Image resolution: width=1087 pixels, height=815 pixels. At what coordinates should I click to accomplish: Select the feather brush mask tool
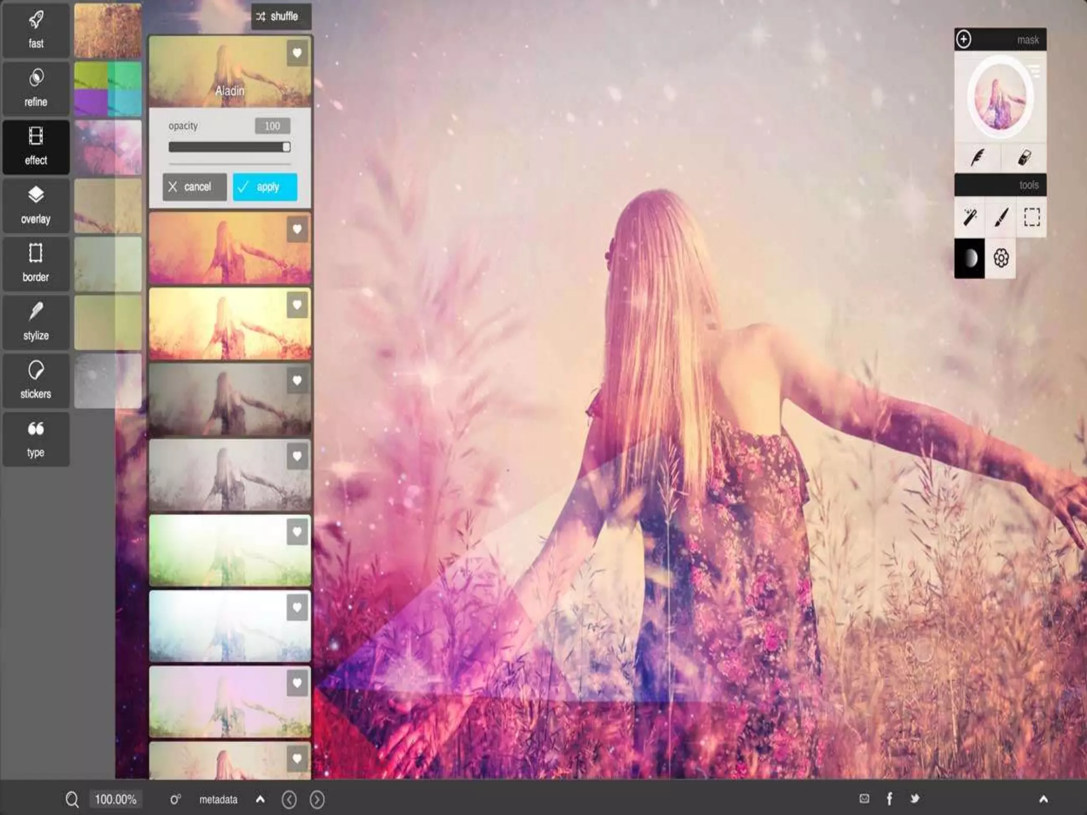[x=977, y=158]
